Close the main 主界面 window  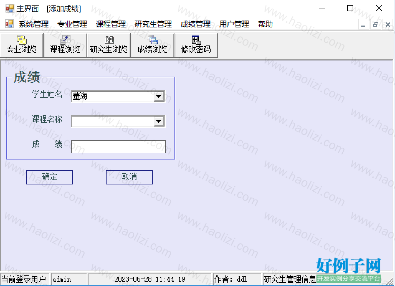coord(379,8)
